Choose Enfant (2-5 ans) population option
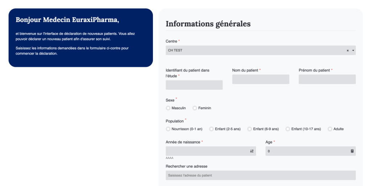Image resolution: width=371 pixels, height=186 pixels. (212, 129)
